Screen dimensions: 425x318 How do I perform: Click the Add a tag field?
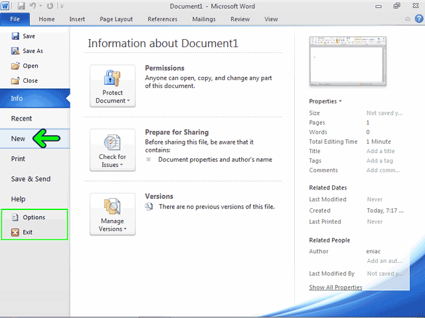point(380,160)
